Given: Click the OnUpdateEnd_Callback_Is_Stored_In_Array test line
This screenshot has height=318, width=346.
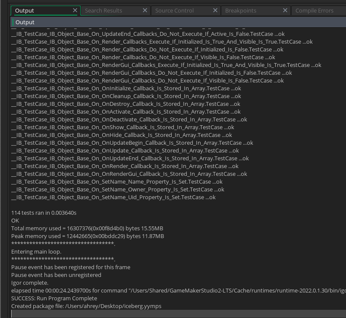Looking at the screenshot, I should tap(130, 159).
